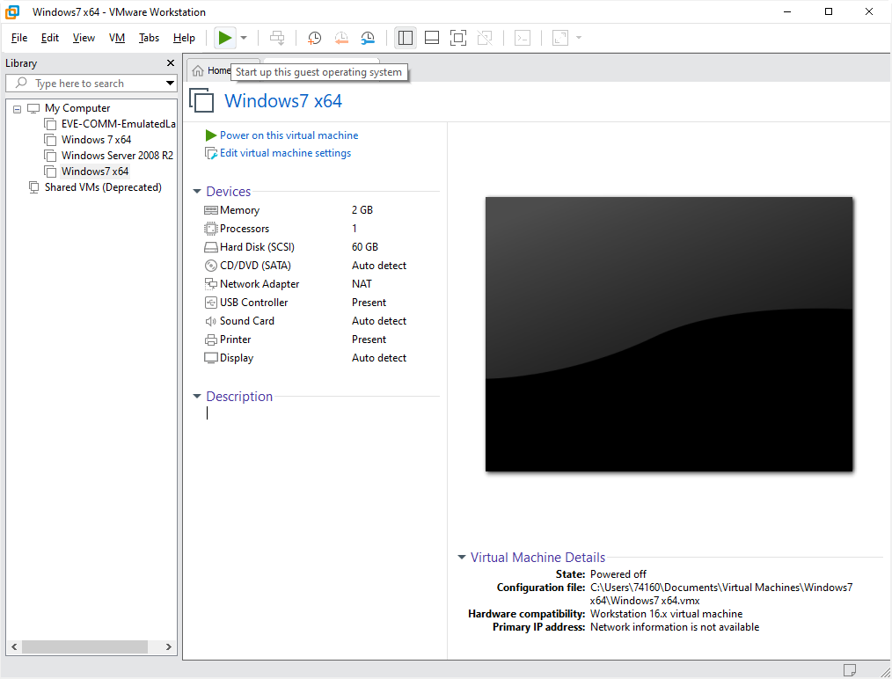The height and width of the screenshot is (679, 892).
Task: Click the Hard Disk 60 GB value
Action: 365,247
